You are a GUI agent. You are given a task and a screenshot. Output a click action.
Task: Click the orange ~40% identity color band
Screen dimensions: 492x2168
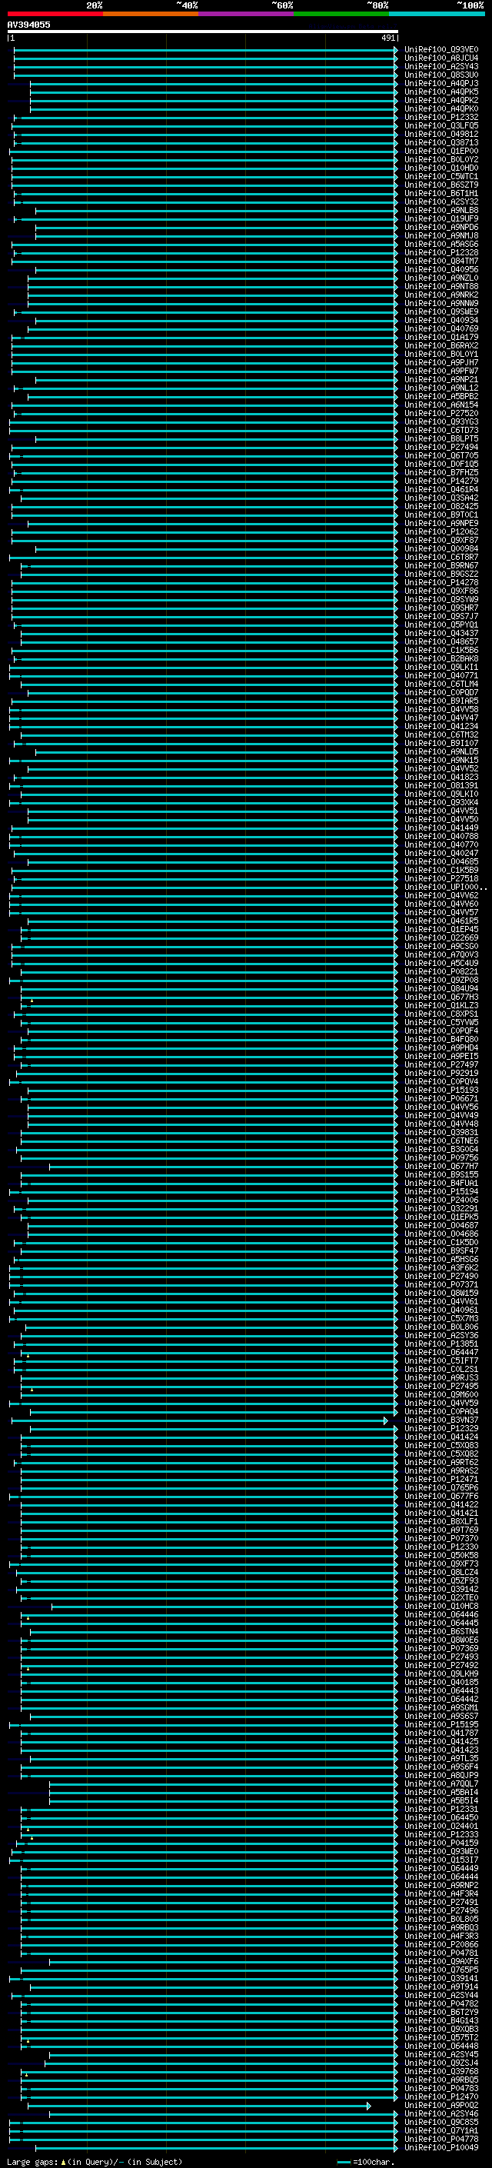point(151,15)
